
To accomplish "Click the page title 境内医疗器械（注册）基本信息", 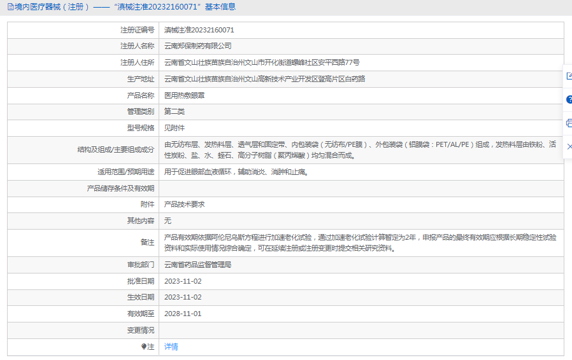I will pyautogui.click(x=125, y=7).
